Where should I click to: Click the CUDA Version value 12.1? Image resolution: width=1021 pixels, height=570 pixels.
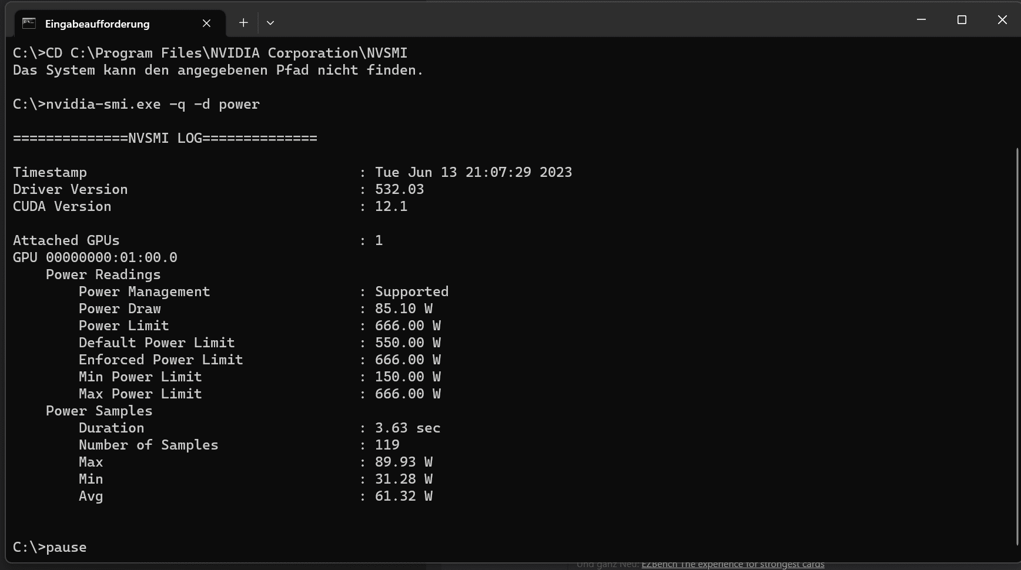pos(391,207)
